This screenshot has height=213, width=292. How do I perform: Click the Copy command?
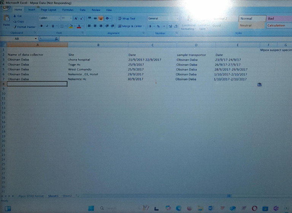click(19, 21)
